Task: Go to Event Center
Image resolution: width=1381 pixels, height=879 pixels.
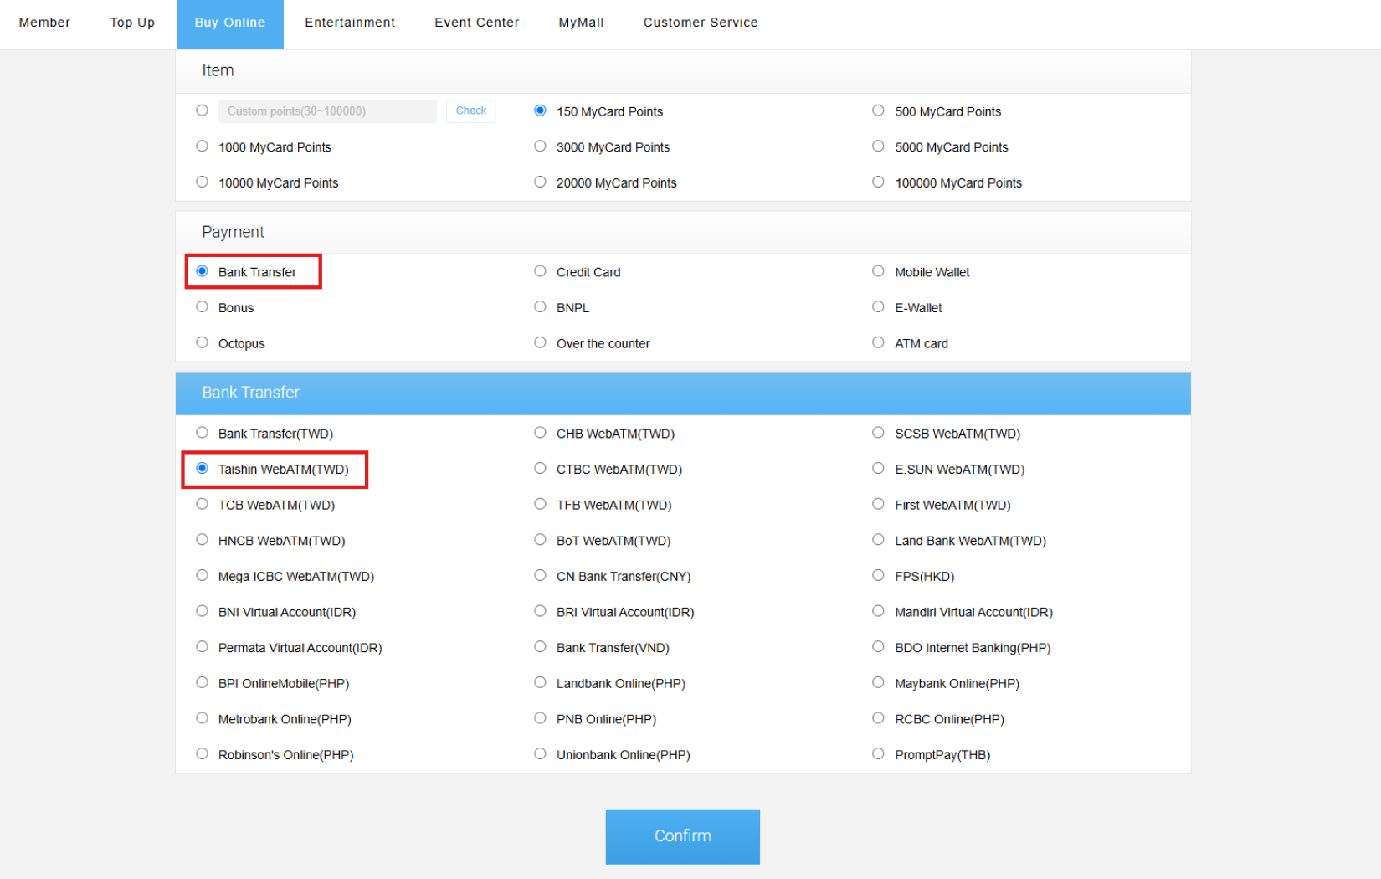Action: click(477, 23)
